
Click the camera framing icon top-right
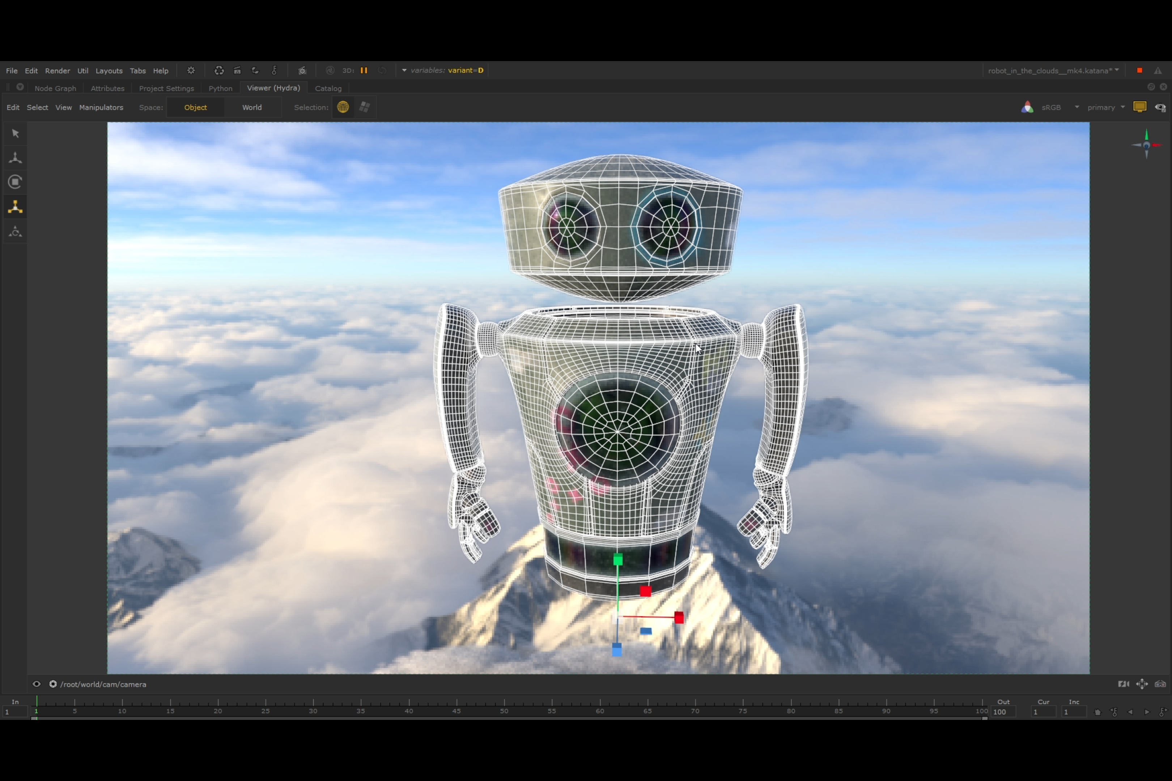1140,106
